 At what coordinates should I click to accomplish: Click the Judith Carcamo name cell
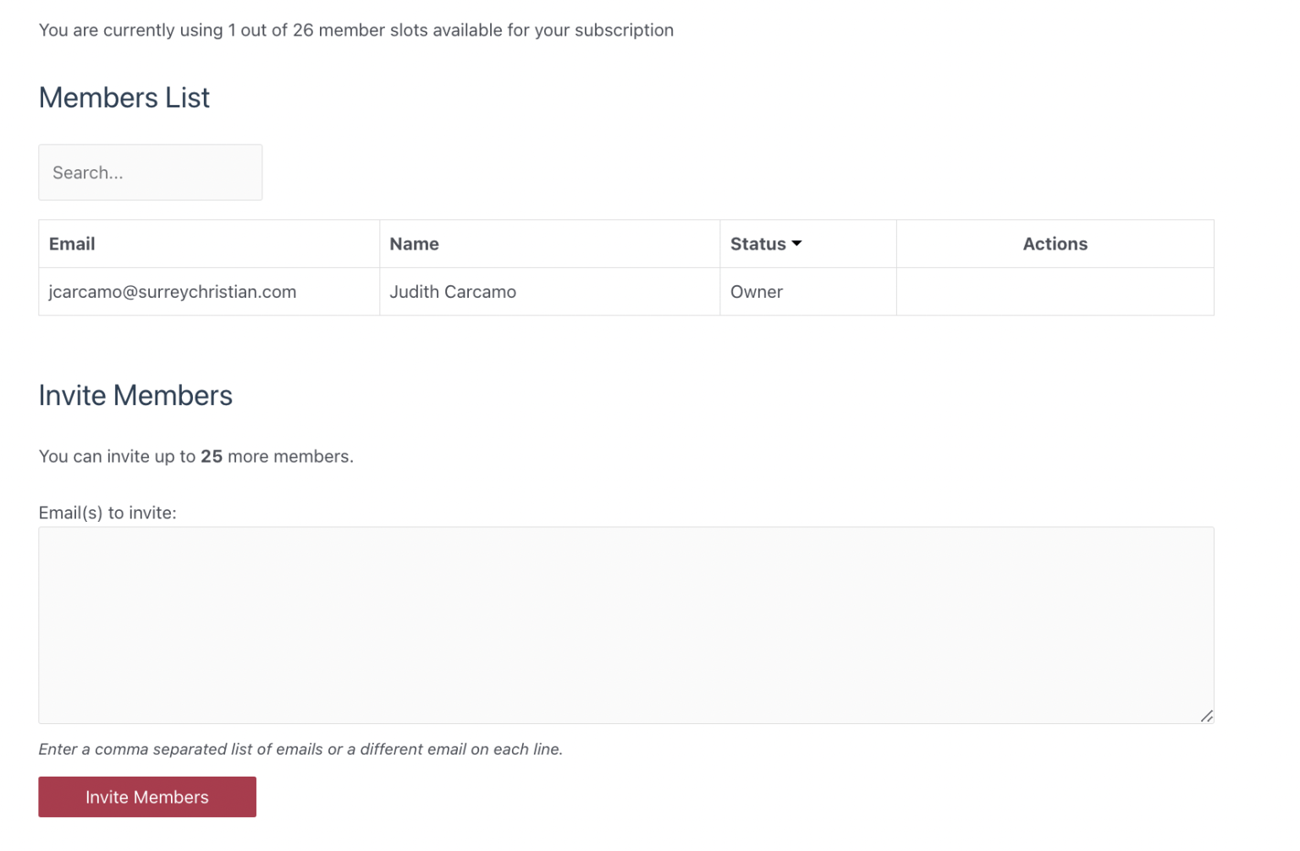453,291
